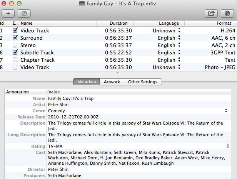
Task: Select the Producers annotation label
Action: 34,176
